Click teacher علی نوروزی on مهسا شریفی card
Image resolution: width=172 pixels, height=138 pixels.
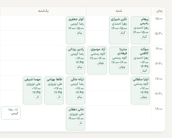33,84
